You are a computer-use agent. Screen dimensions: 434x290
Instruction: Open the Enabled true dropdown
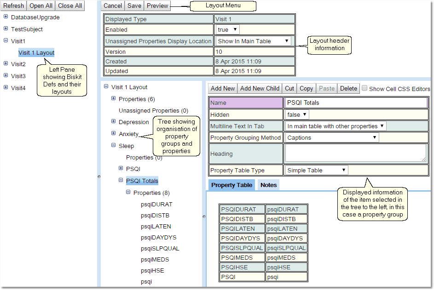(x=228, y=29)
